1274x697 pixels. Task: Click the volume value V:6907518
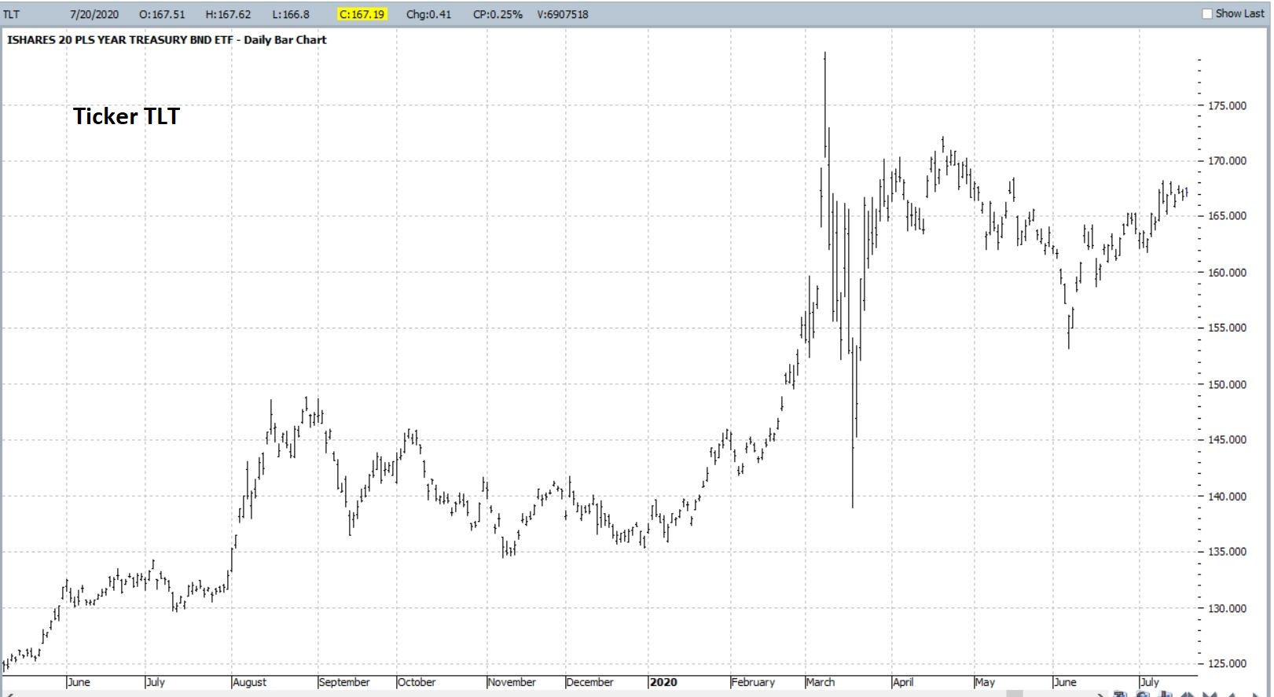click(563, 14)
